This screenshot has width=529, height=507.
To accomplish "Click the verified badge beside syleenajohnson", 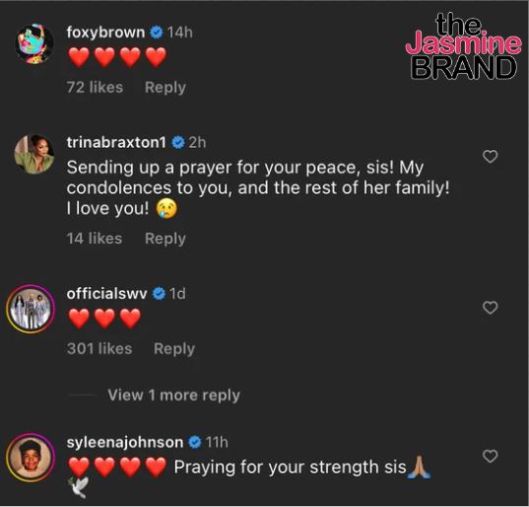I will click(x=195, y=443).
